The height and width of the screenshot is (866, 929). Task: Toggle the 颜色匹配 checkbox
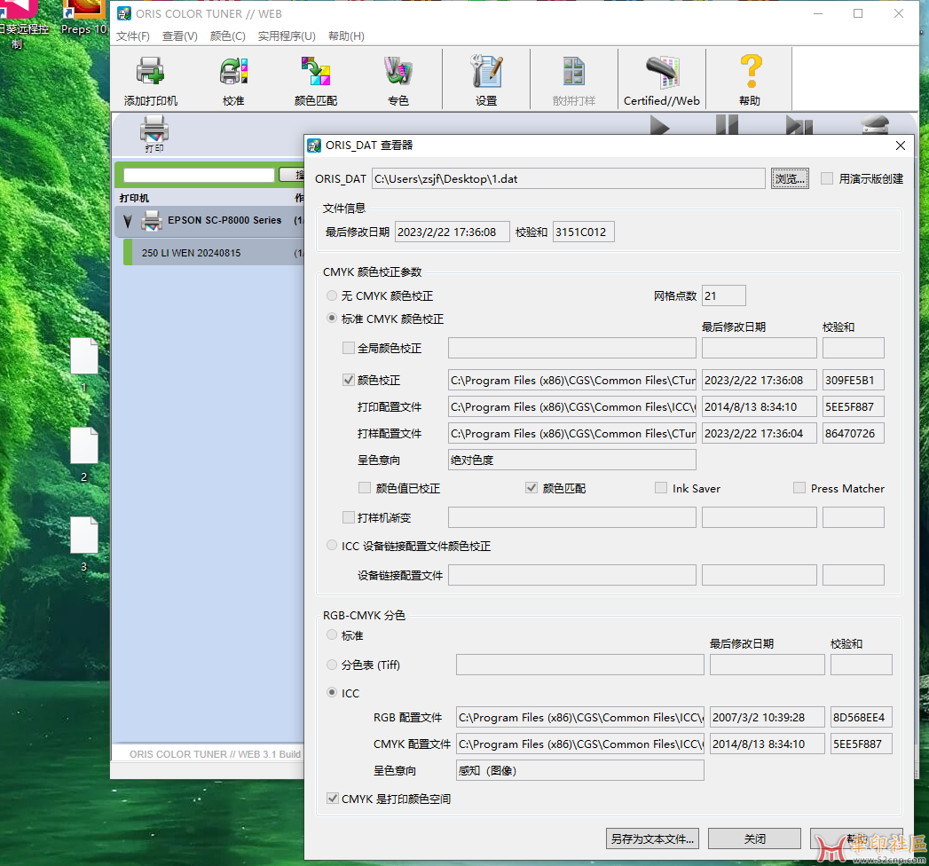click(531, 487)
